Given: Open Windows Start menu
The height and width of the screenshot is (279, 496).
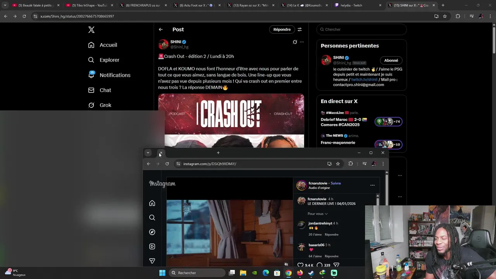Looking at the screenshot, I should click(x=162, y=273).
